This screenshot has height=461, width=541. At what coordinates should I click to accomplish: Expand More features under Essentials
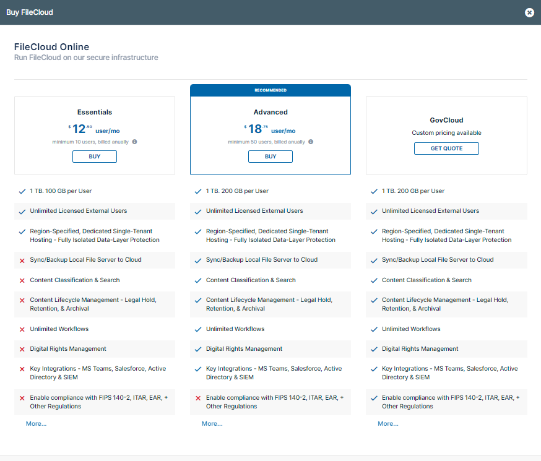(x=36, y=424)
